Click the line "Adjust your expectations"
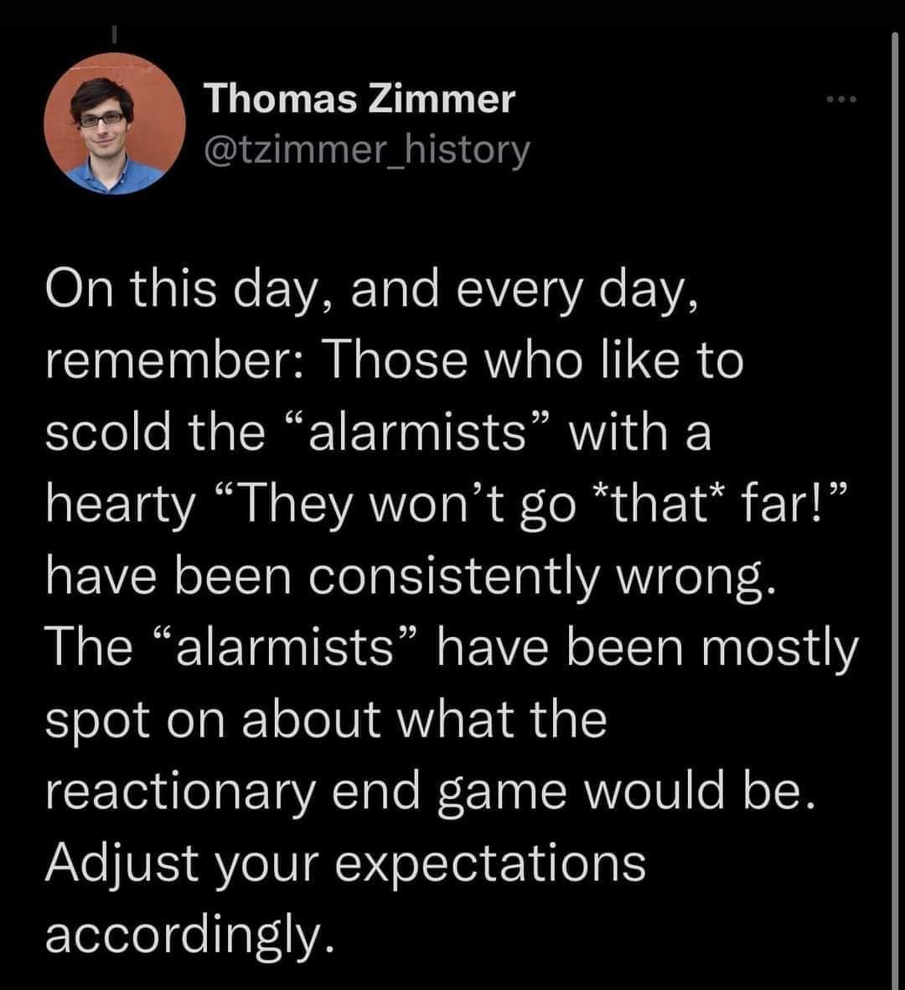 [x=345, y=863]
